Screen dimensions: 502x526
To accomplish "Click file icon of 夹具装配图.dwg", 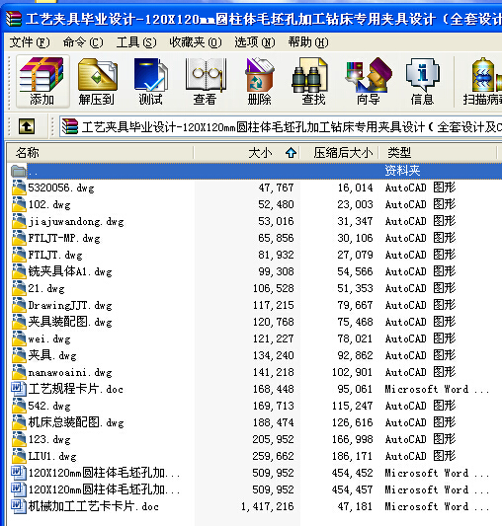I will (19, 322).
